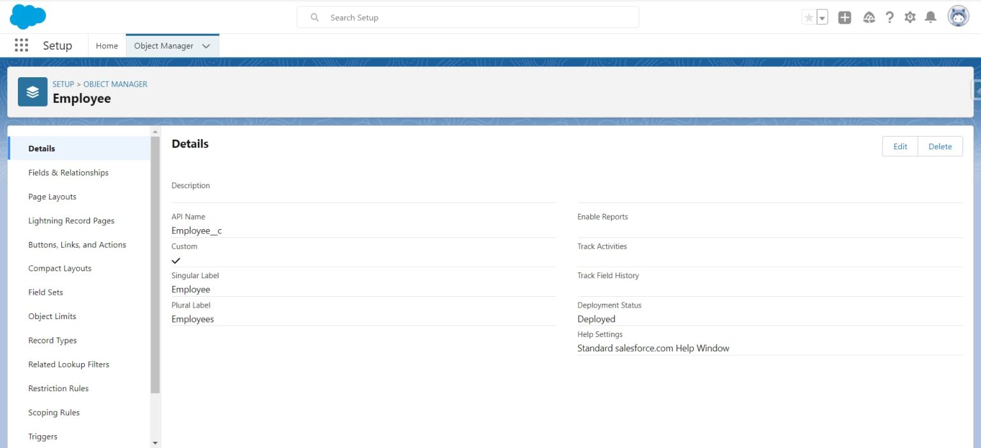Open the Object Manager tab dropdown
The width and height of the screenshot is (981, 448).
coord(206,45)
